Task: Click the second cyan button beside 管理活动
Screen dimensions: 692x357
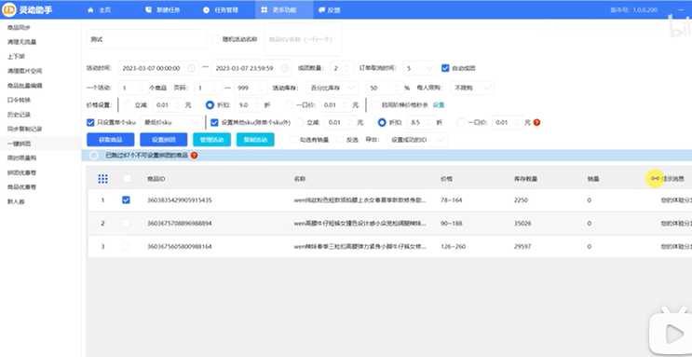Action: click(x=255, y=140)
